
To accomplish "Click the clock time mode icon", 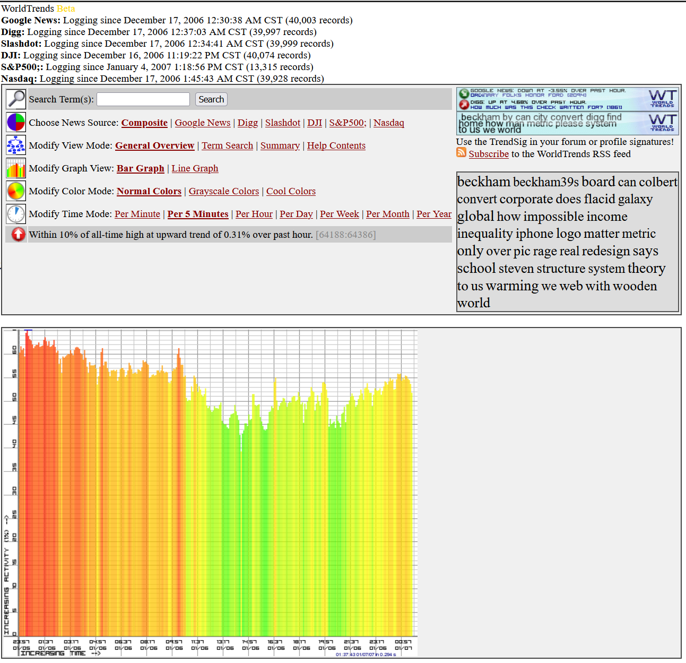I will tap(16, 213).
